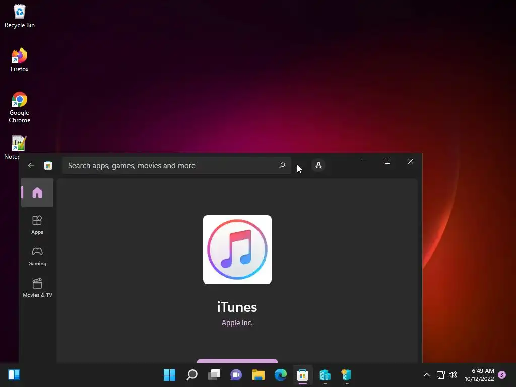Image resolution: width=516 pixels, height=387 pixels.
Task: Click the iTunes app logo image
Action: tap(237, 249)
